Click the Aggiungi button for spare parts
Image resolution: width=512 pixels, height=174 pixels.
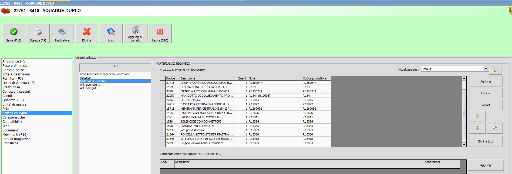coord(486,81)
